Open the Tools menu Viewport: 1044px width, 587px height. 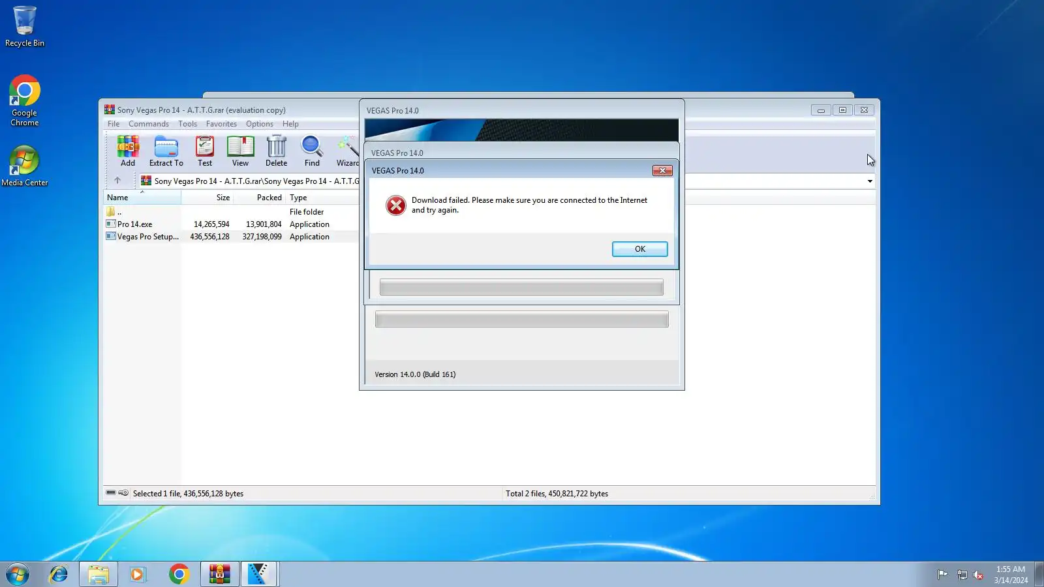coord(187,124)
